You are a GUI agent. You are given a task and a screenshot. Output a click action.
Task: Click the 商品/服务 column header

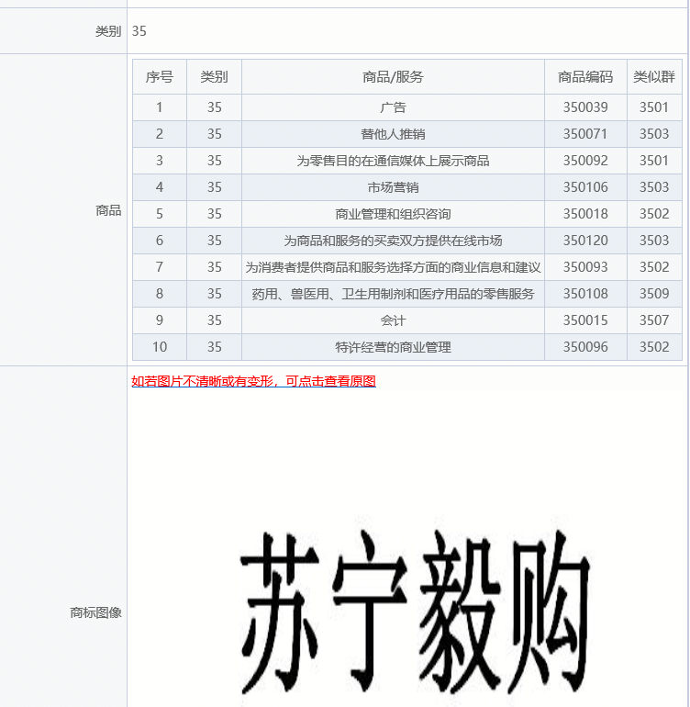click(x=393, y=77)
